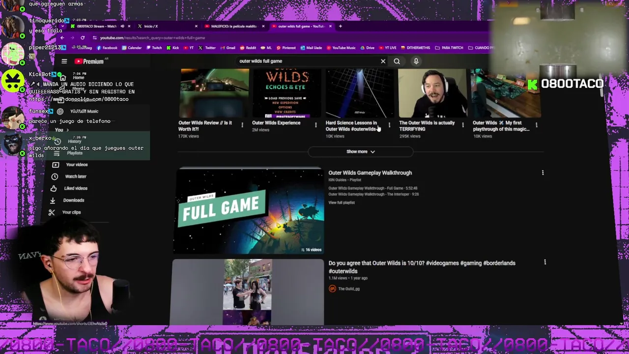Viewport: 629px width, 354px height.
Task: Open options for Hard Science Lessons video
Action: point(389,125)
